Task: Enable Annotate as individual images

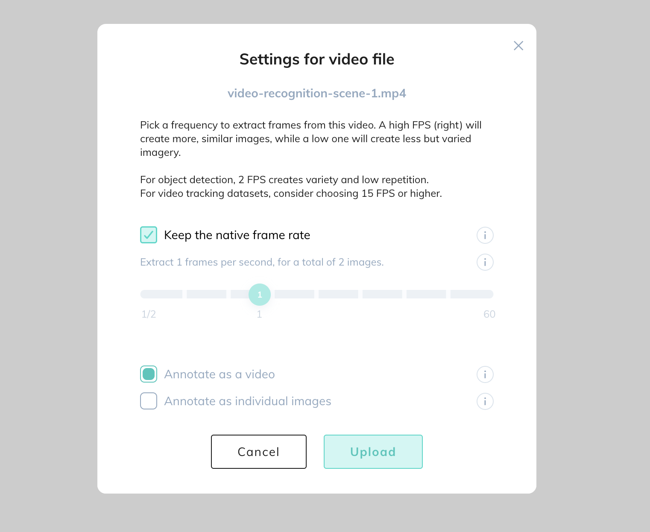Action: [x=149, y=401]
